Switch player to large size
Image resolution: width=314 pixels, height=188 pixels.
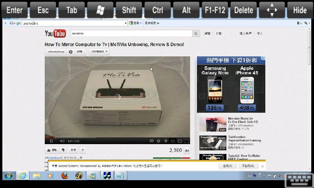[180, 141]
